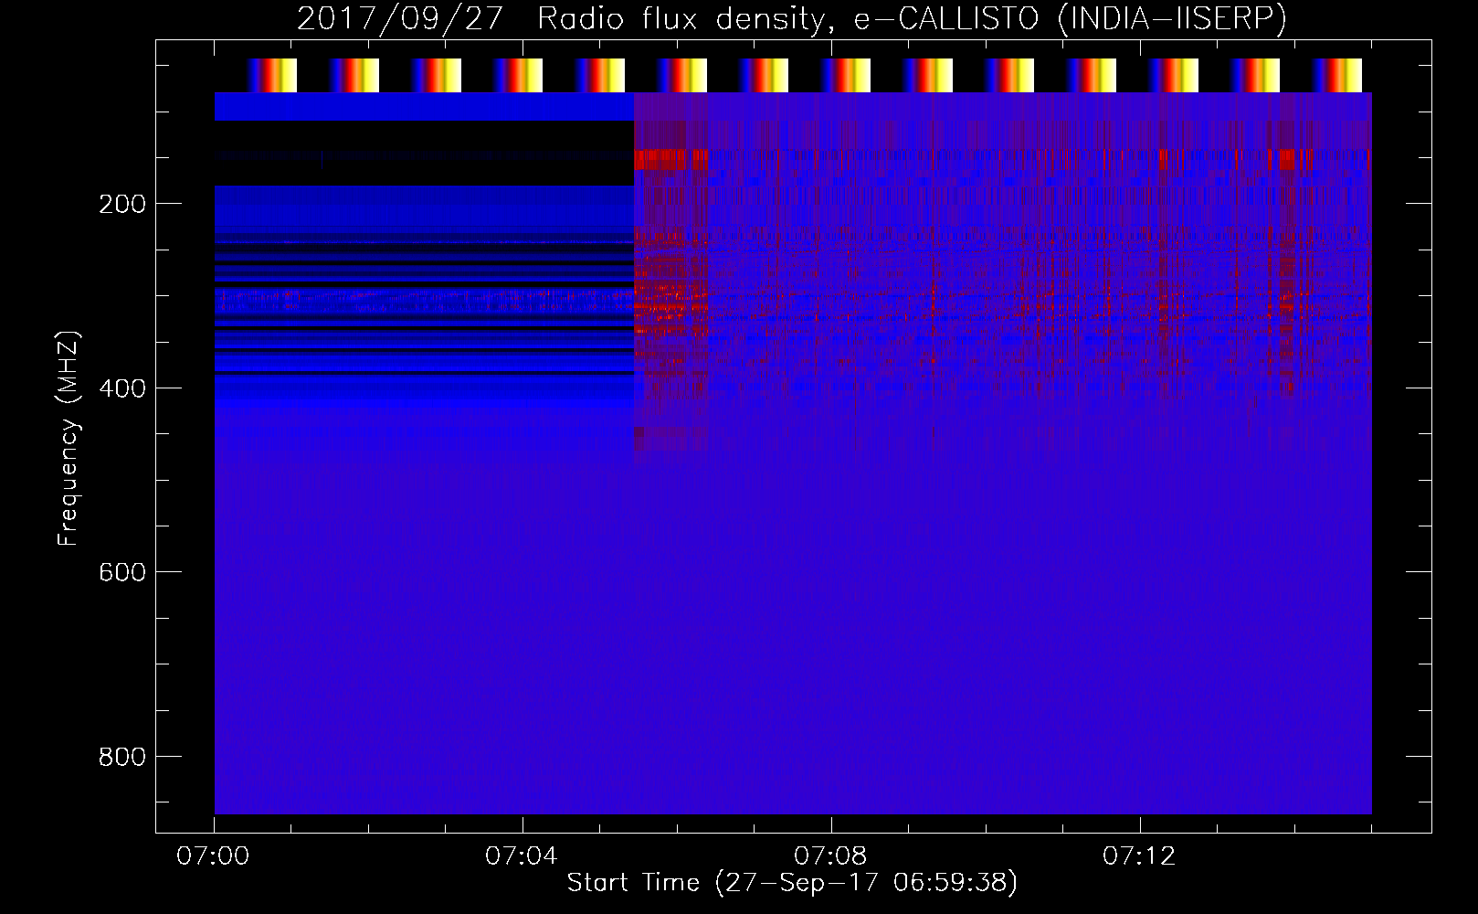Click the 07:00 time tick label
The width and height of the screenshot is (1478, 914).
coord(213,856)
